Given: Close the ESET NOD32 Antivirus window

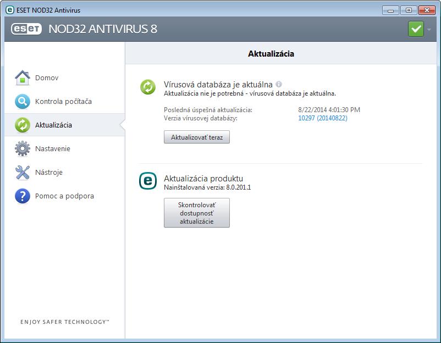Looking at the screenshot, I should (427, 10).
